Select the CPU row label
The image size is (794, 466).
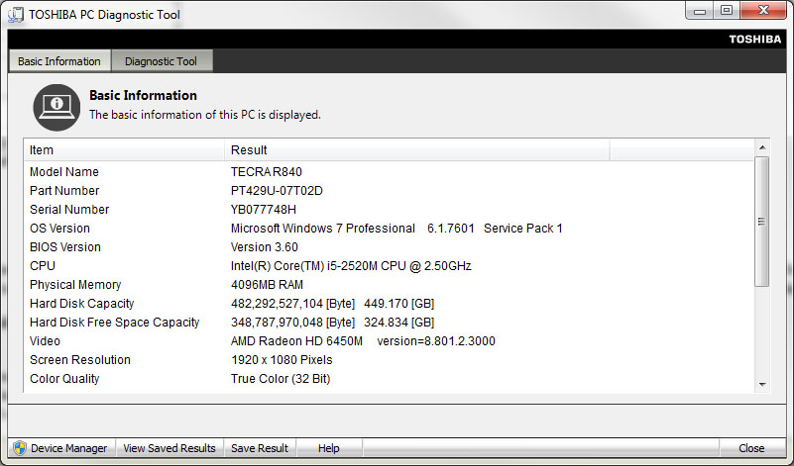point(43,266)
